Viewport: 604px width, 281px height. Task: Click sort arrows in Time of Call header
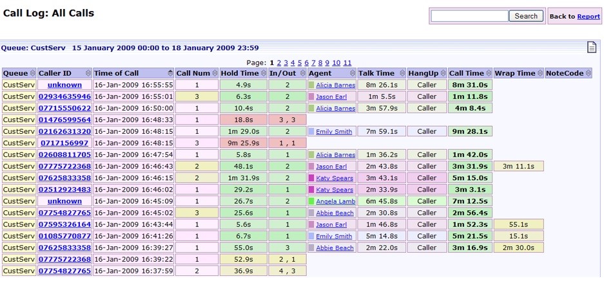pos(170,73)
